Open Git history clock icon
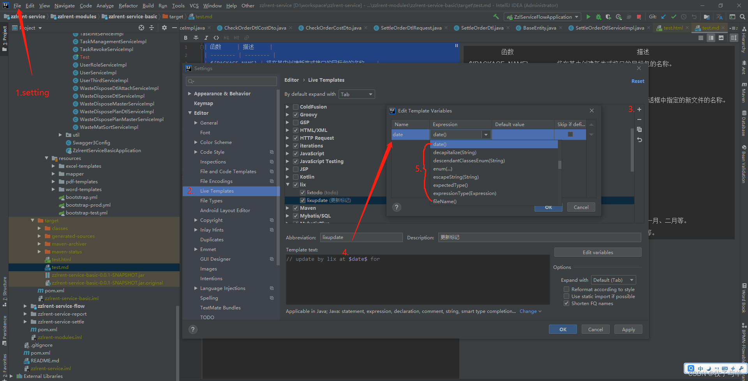 pos(684,17)
